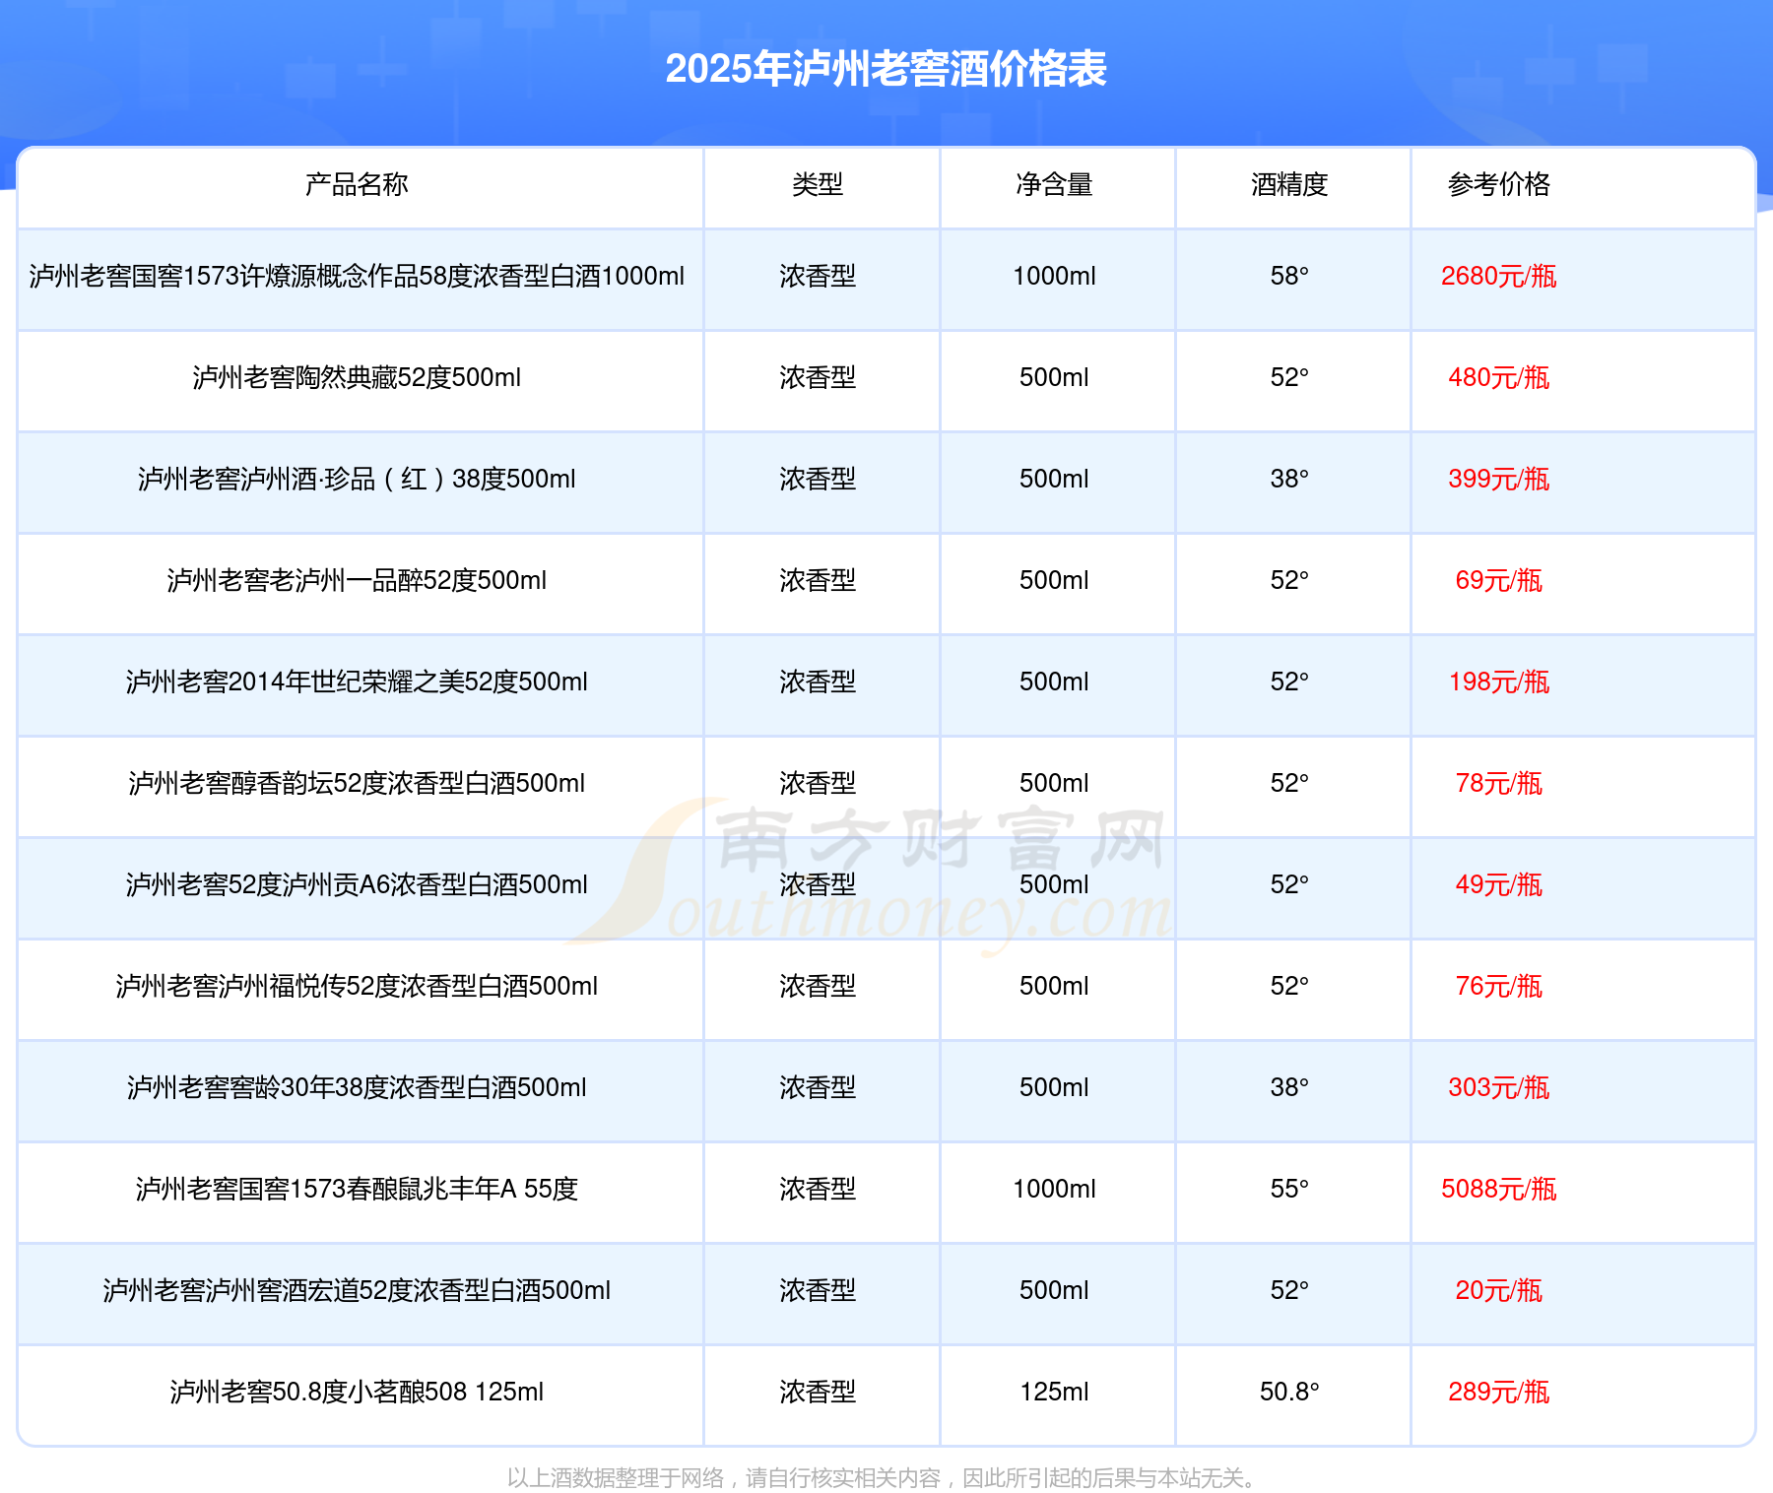Select 浓香型 in the 一品醉 row
1773x1493 pixels.
818,580
